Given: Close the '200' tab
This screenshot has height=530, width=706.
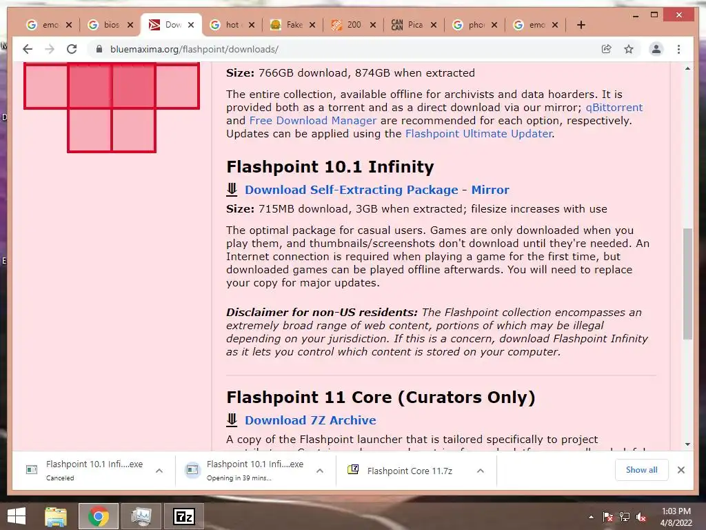Looking at the screenshot, I should [x=373, y=25].
